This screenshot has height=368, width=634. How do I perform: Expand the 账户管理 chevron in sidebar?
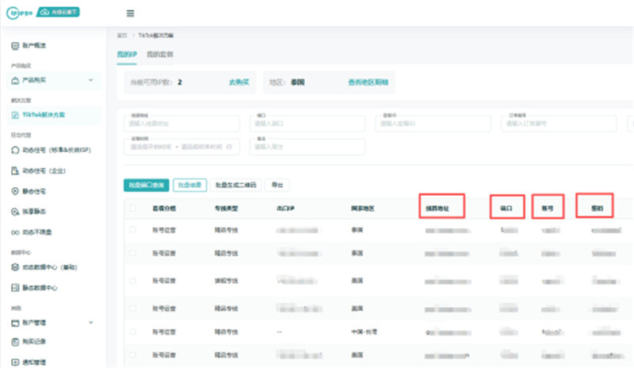[90, 323]
